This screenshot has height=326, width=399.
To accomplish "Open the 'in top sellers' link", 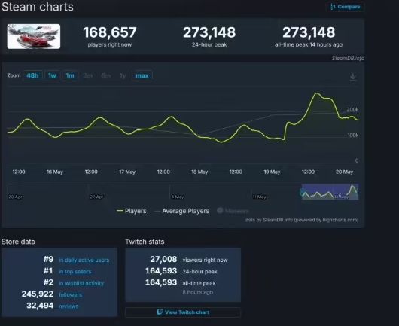I will pos(75,272).
